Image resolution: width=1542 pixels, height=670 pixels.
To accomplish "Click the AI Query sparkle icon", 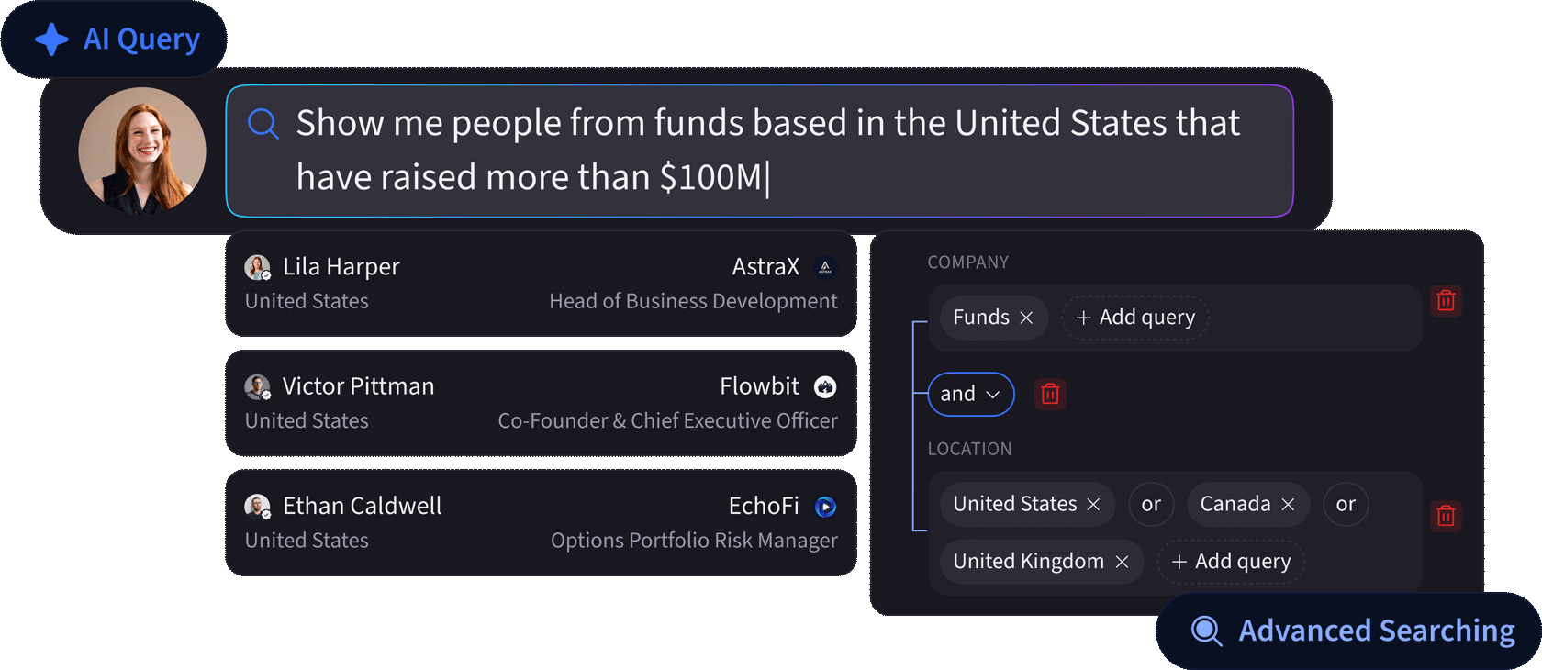I will coord(51,39).
